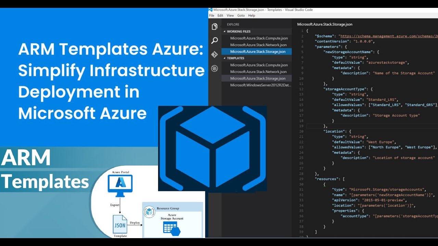Screen dimensions: 438x246
Task: Click the "Azure Portal" caption in diagram
Action: [x=120, y=172]
